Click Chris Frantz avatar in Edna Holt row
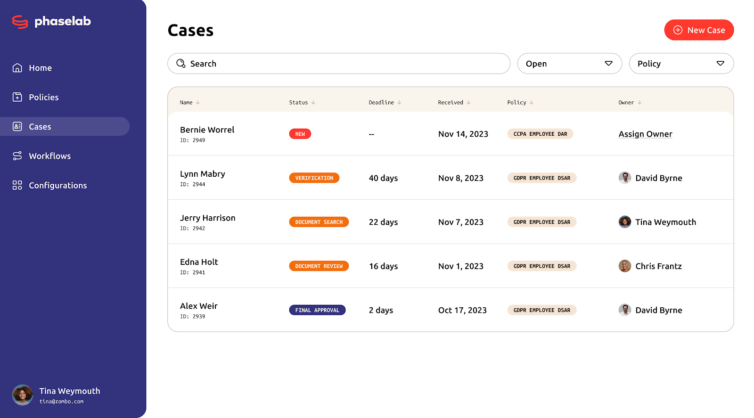The width and height of the screenshot is (754, 418). tap(625, 266)
